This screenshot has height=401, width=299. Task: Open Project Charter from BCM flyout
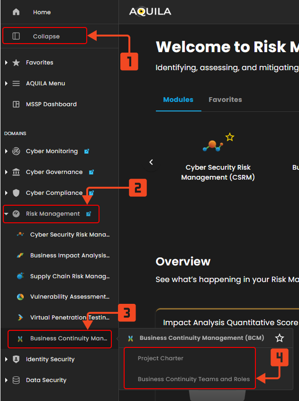click(x=160, y=358)
